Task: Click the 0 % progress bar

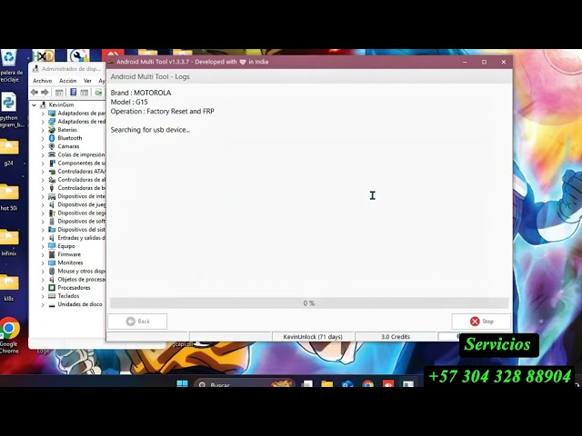Action: (x=309, y=302)
